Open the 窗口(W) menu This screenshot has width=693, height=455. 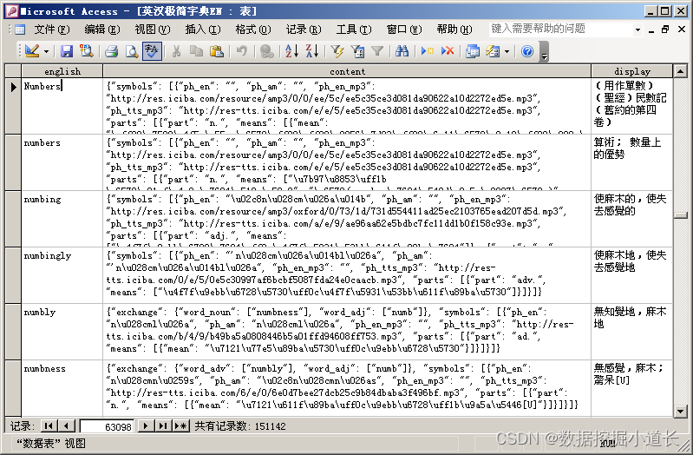(x=404, y=30)
